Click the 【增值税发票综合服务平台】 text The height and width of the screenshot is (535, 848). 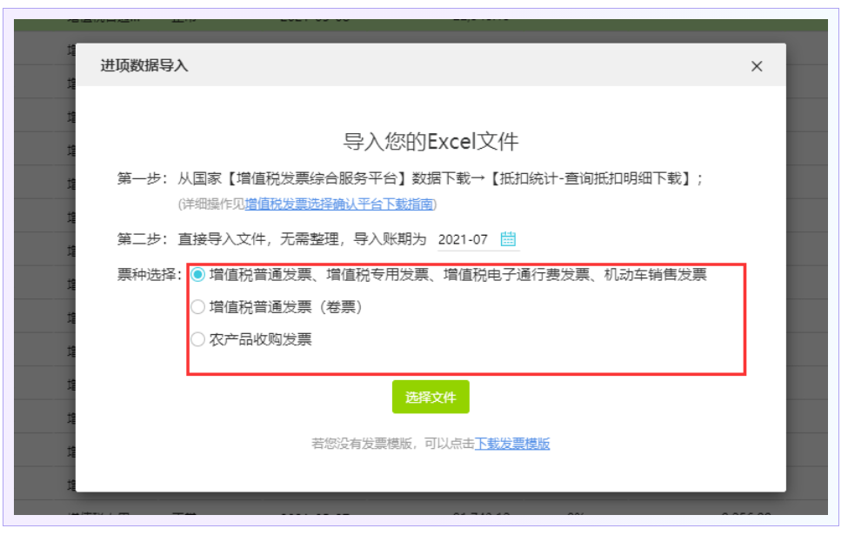[301, 178]
